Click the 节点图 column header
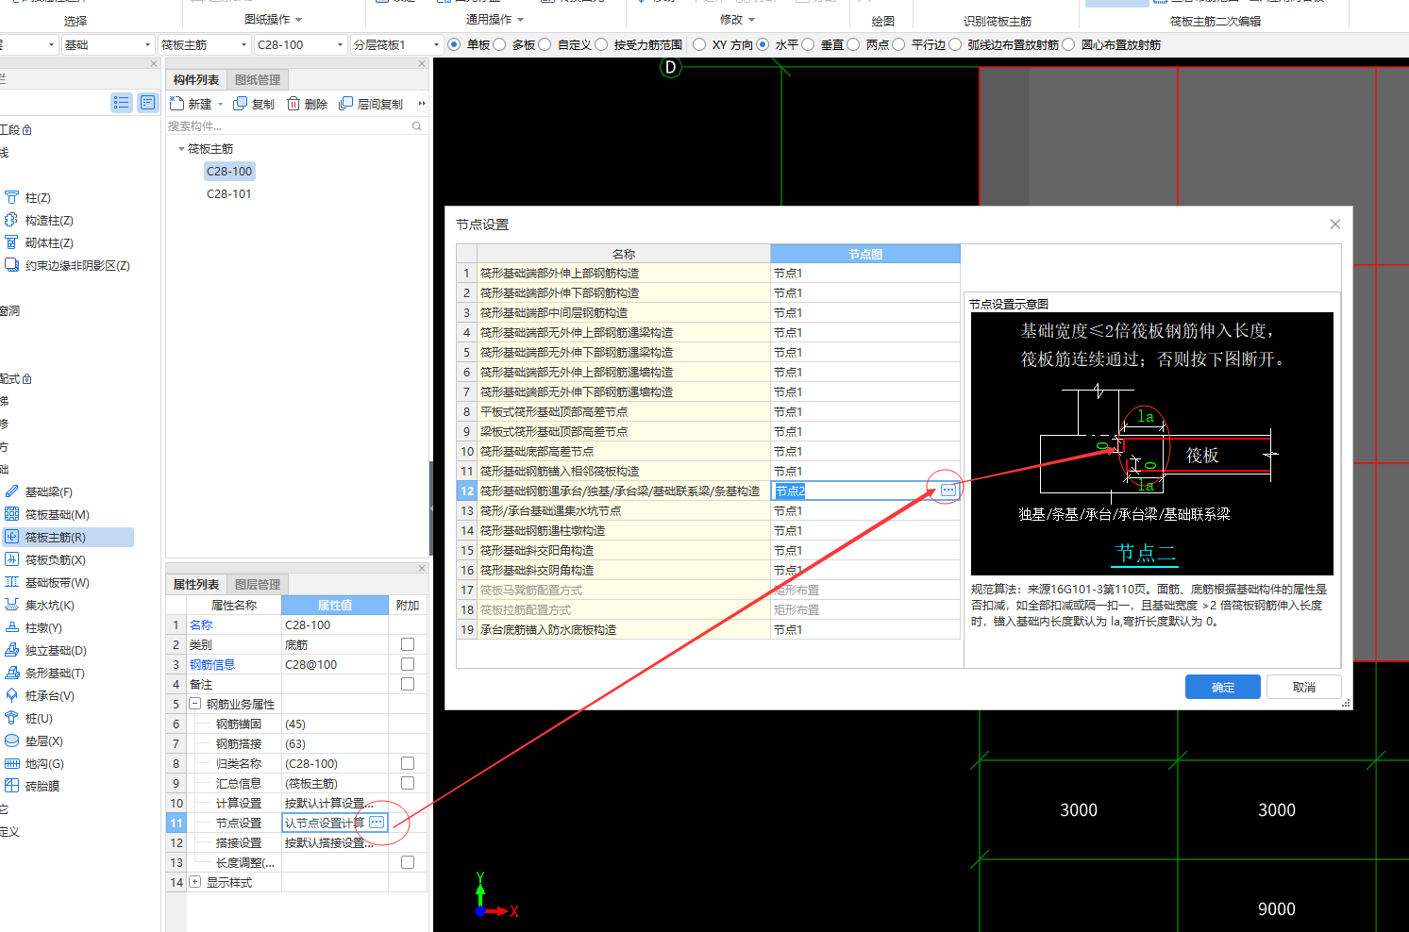The image size is (1409, 932). pyautogui.click(x=864, y=254)
